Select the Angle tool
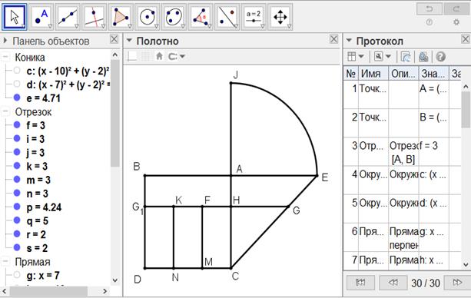 tap(201, 17)
